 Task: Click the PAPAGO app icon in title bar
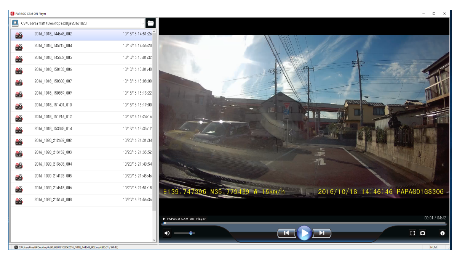pyautogui.click(x=12, y=13)
